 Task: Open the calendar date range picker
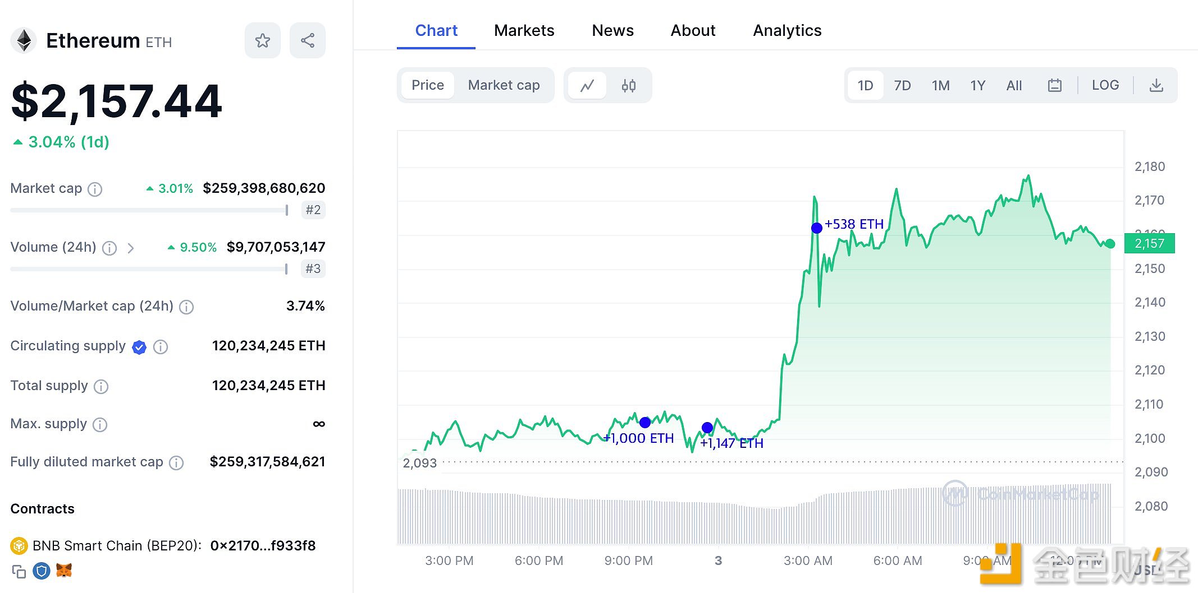click(1054, 85)
